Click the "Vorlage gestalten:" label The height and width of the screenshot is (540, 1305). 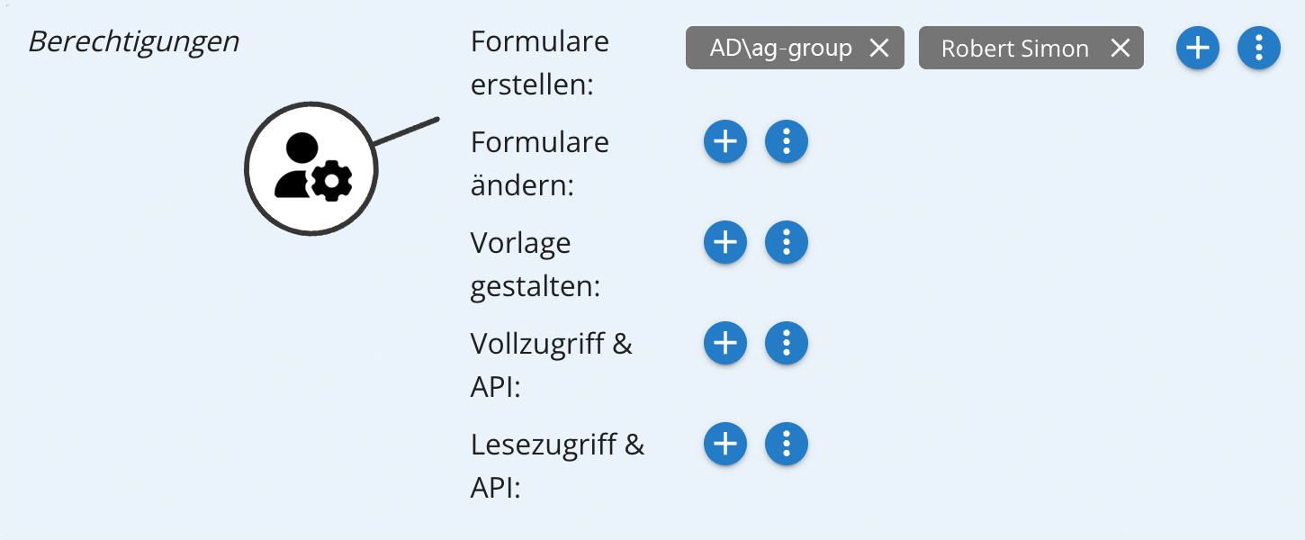pyautogui.click(x=535, y=265)
